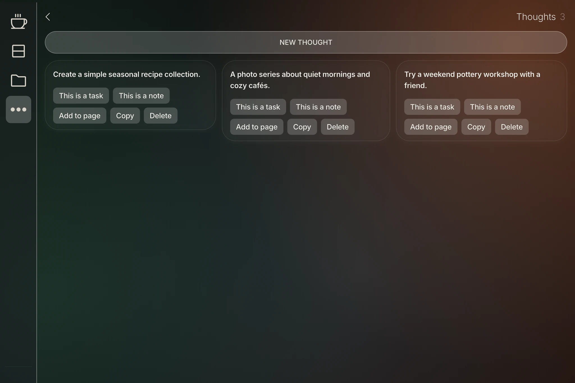Viewport: 575px width, 383px height.
Task: Select the three-dots more icon in sidebar
Action: point(19,109)
